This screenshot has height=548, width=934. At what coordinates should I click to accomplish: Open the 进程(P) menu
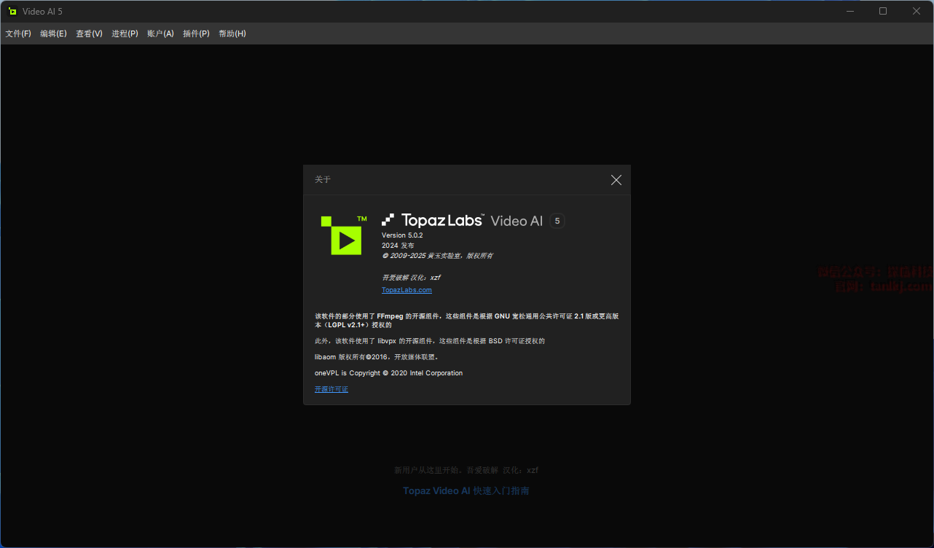[x=125, y=34]
